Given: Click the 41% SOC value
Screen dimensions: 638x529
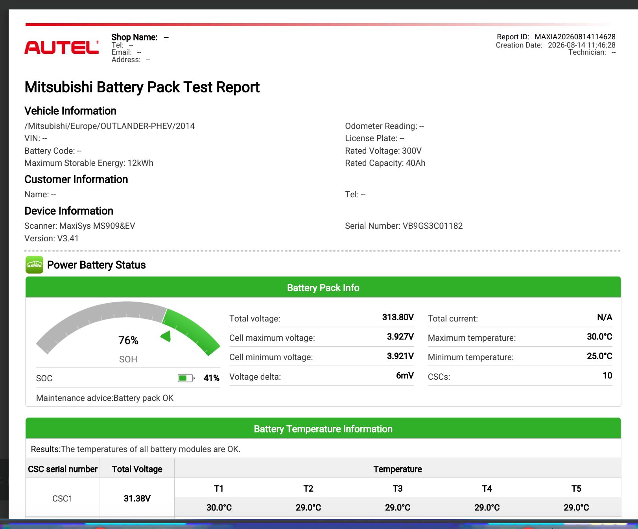Looking at the screenshot, I should 212,378.
